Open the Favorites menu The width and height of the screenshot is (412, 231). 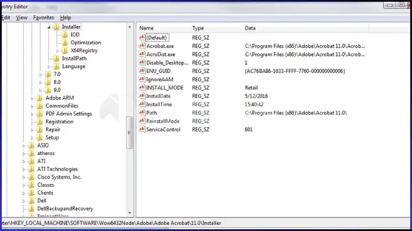pyautogui.click(x=44, y=18)
